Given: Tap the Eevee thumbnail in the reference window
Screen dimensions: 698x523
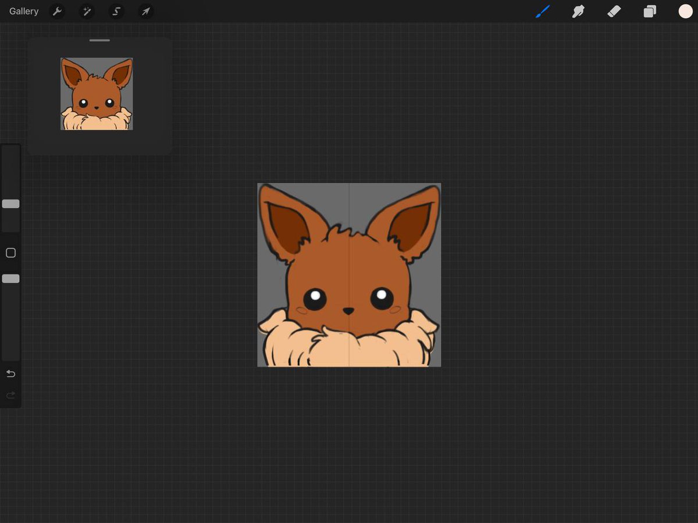Looking at the screenshot, I should pos(98,93).
